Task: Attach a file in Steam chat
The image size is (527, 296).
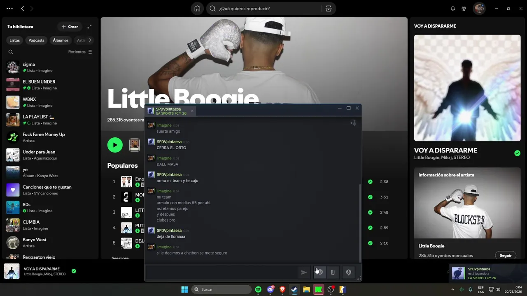Action: [x=333, y=272]
